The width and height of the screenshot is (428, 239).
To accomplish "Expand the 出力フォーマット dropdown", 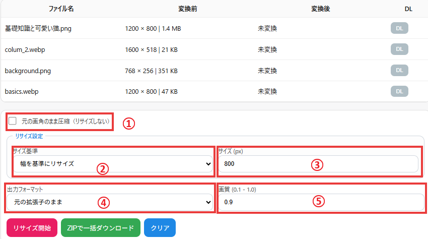I will [x=110, y=202].
